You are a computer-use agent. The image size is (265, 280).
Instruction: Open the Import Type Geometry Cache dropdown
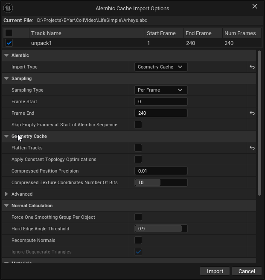[161, 67]
